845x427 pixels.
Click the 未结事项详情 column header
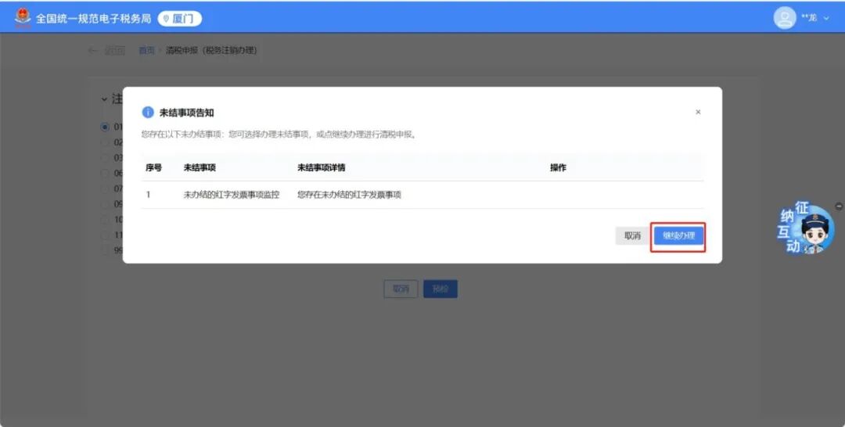(x=322, y=168)
